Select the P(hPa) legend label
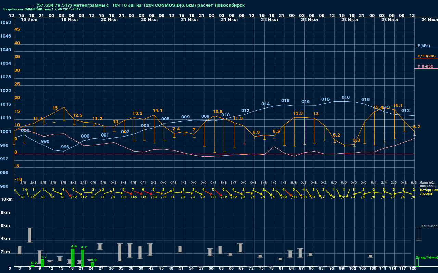The width and height of the screenshot is (438, 273). (x=424, y=46)
